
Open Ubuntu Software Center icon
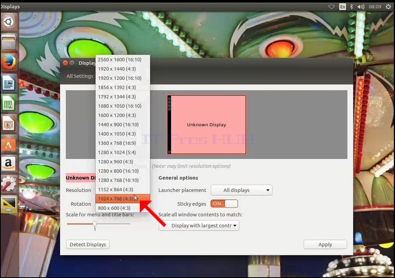[8, 144]
